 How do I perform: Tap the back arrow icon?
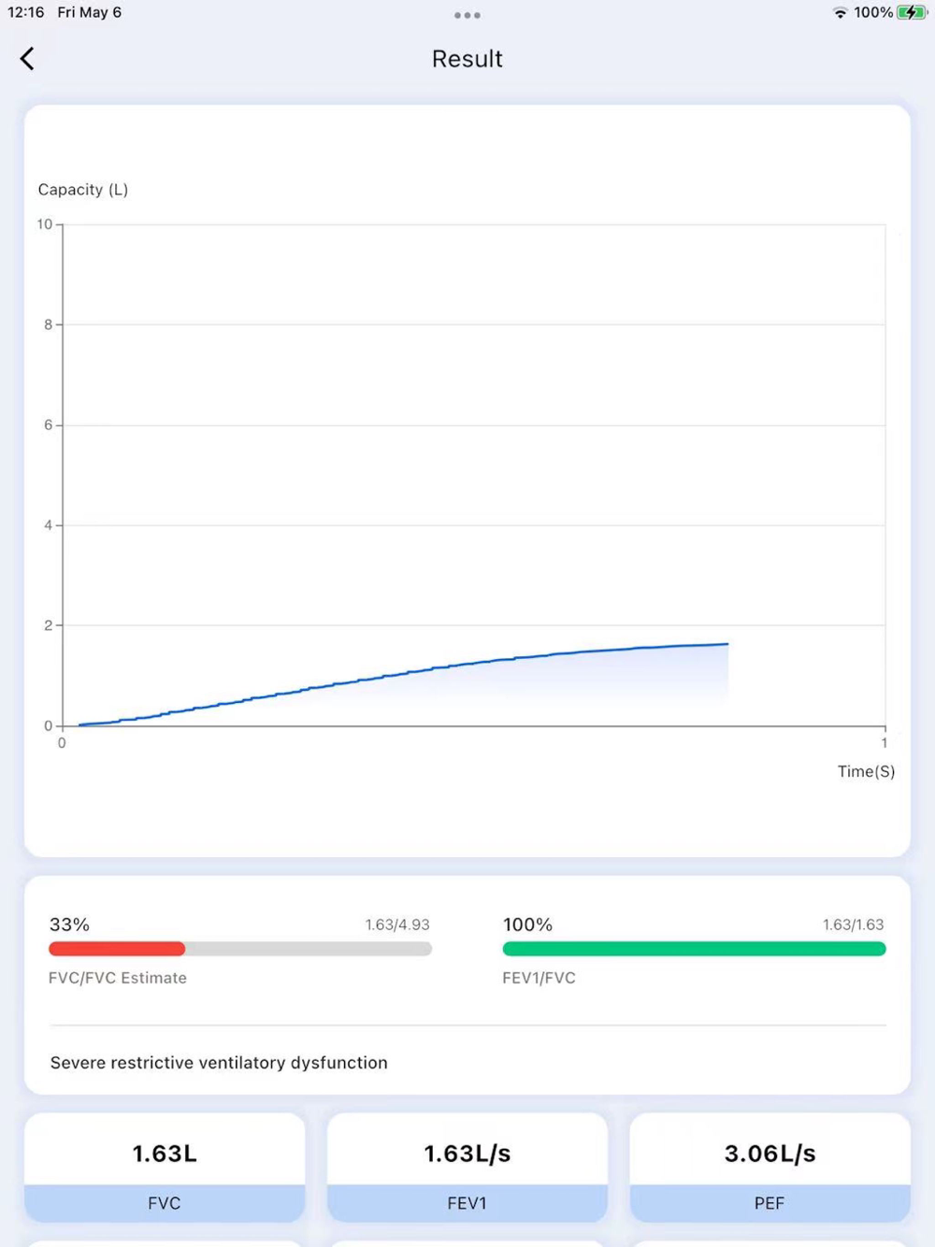click(27, 59)
